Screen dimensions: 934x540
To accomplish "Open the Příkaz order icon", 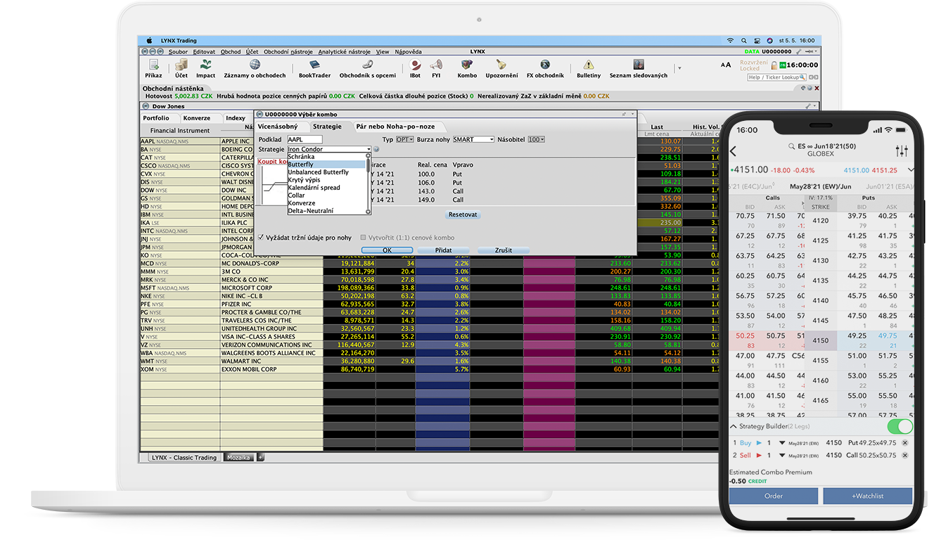I will click(x=153, y=68).
